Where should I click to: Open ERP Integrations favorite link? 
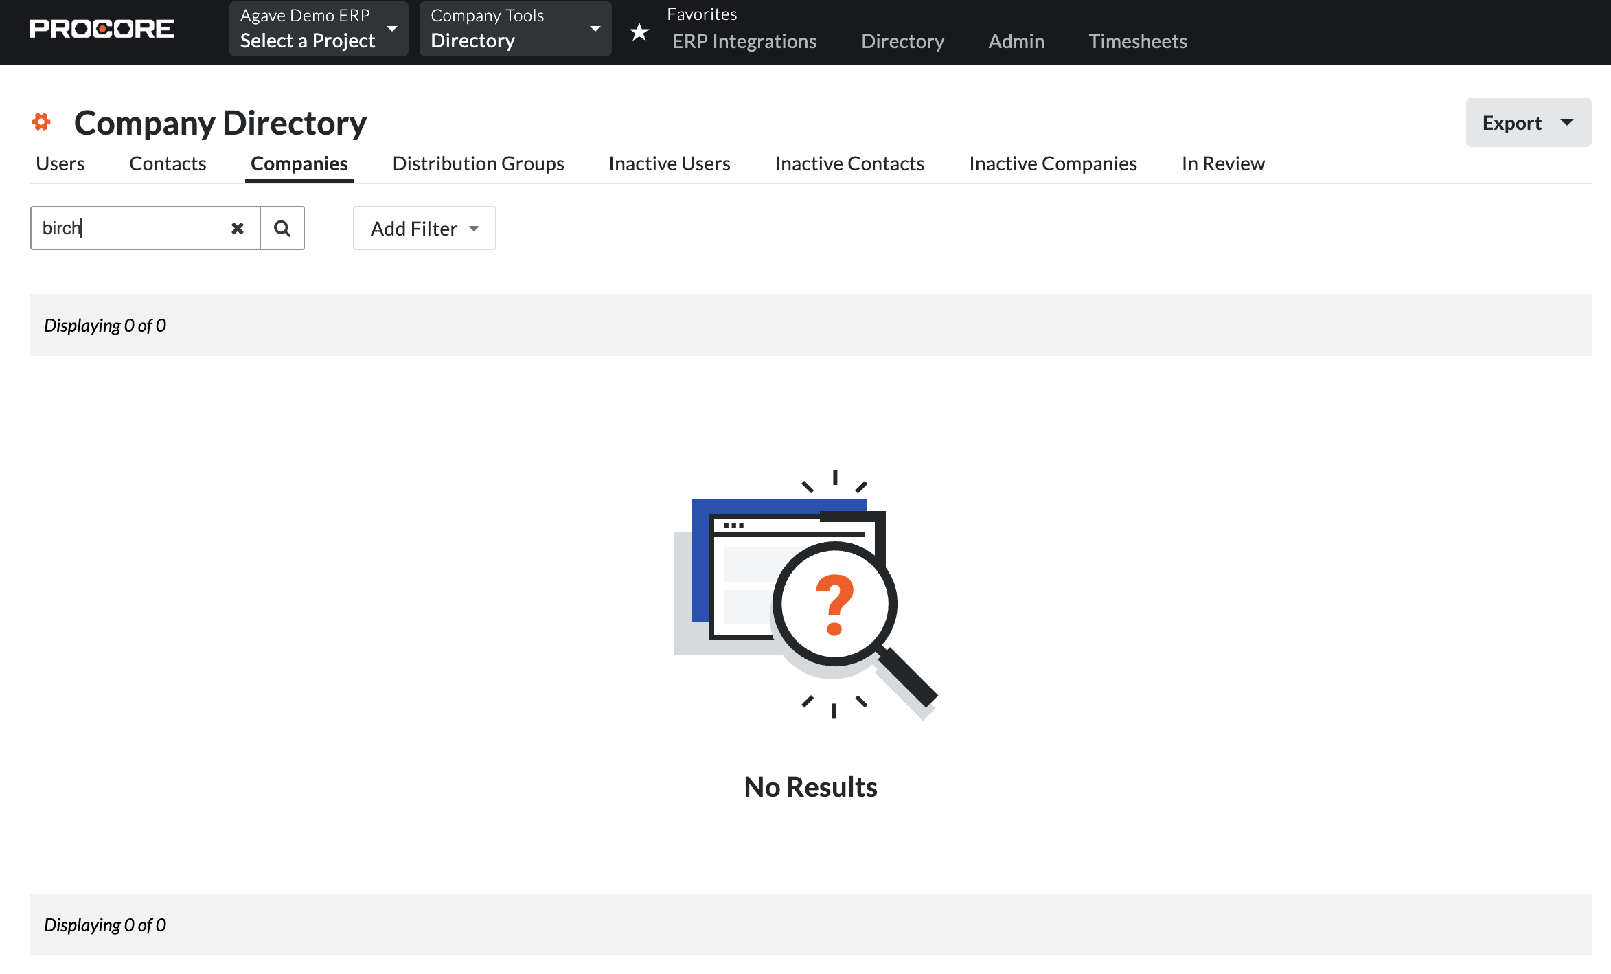(x=744, y=41)
